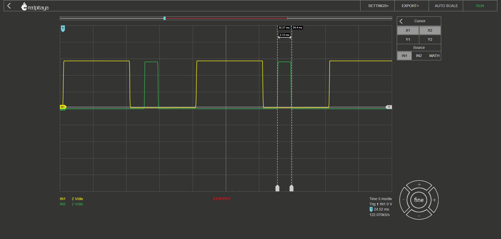
Task: Click the IN2 2 V/div channel label
Action: coord(72,204)
